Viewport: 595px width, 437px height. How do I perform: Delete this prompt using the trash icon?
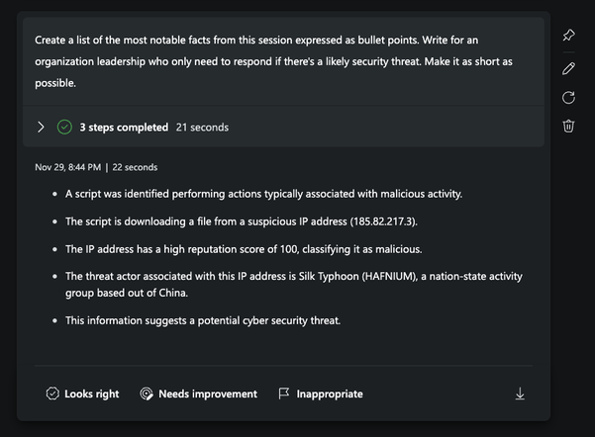pos(568,126)
